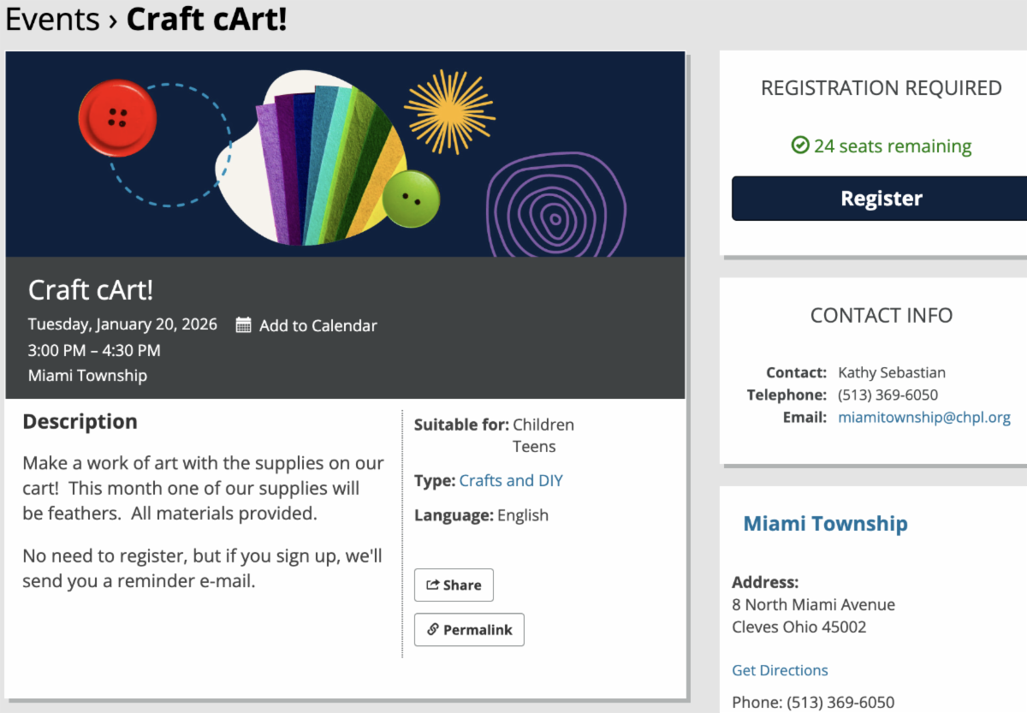Open the Miami Township branch heading link

[x=825, y=523]
